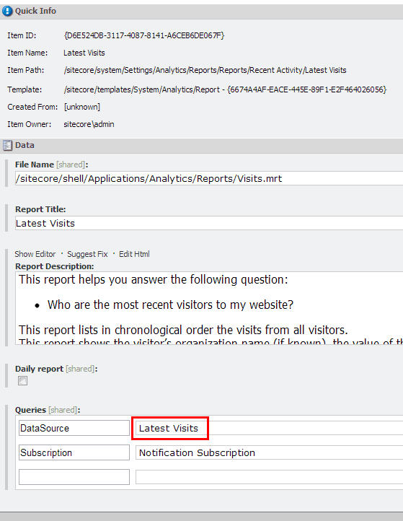Click the Report Description text area

[x=209, y=308]
